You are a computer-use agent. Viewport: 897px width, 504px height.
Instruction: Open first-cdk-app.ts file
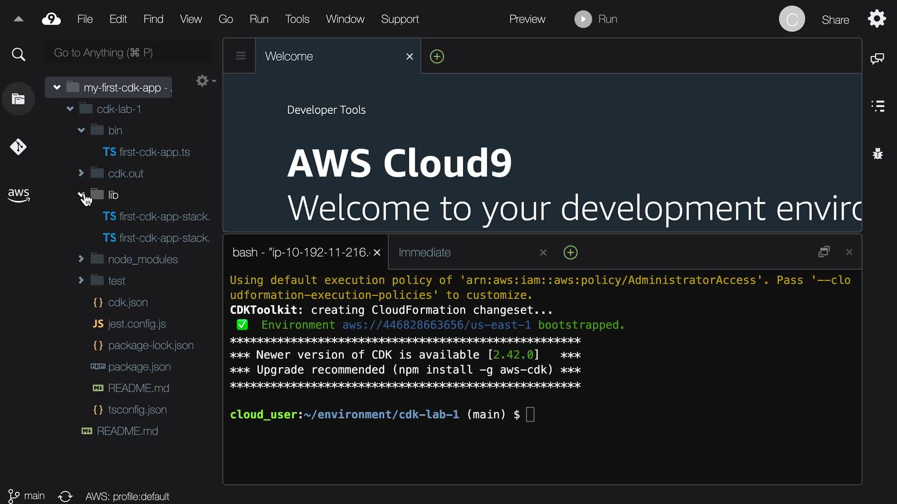tap(154, 152)
